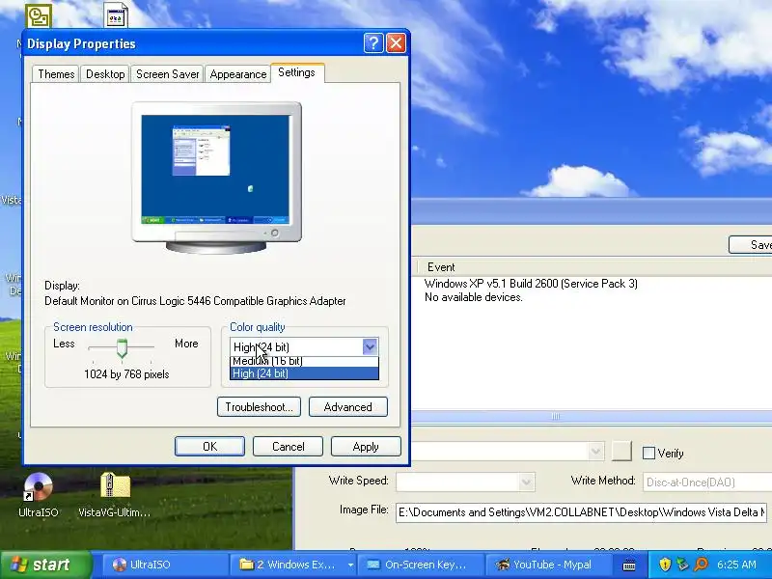Click the Event column header
Image resolution: width=772 pixels, height=579 pixels.
[441, 267]
